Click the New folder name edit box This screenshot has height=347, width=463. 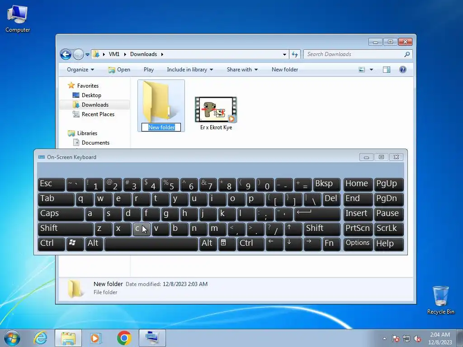point(161,127)
